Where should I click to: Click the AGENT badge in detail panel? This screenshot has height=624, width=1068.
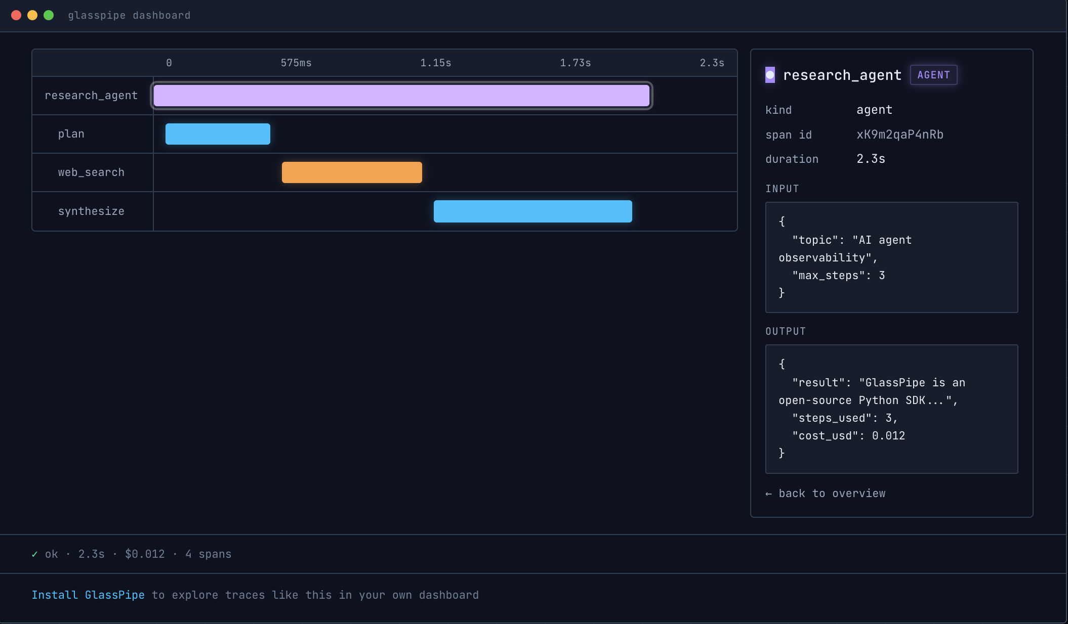click(x=933, y=75)
